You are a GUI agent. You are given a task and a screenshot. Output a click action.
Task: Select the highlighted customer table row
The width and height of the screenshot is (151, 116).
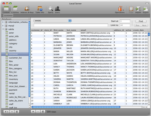(x=15, y=54)
